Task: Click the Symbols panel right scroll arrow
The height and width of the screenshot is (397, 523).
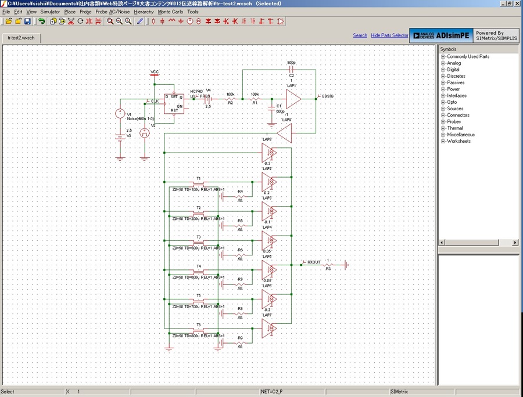Action: click(515, 243)
